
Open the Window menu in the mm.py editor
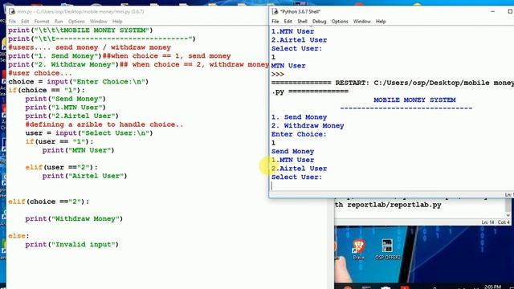coord(98,22)
